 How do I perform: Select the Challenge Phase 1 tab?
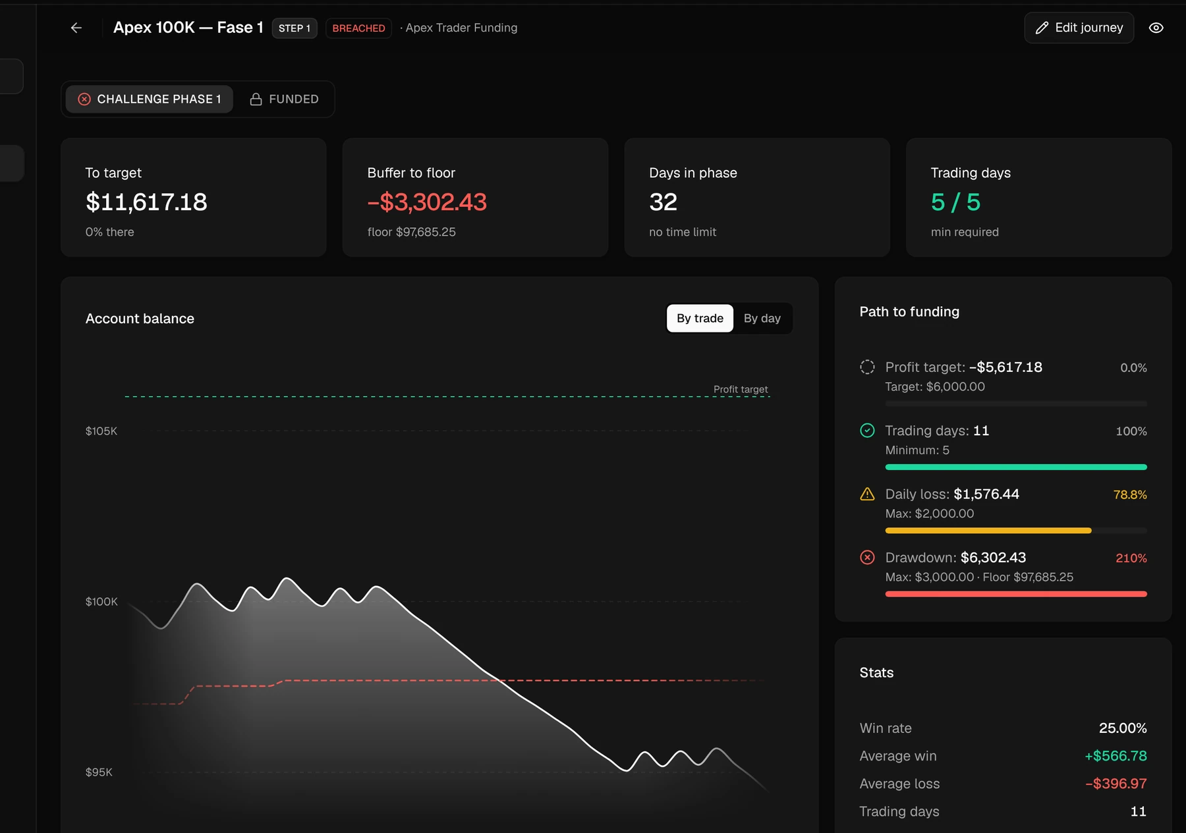click(x=150, y=99)
